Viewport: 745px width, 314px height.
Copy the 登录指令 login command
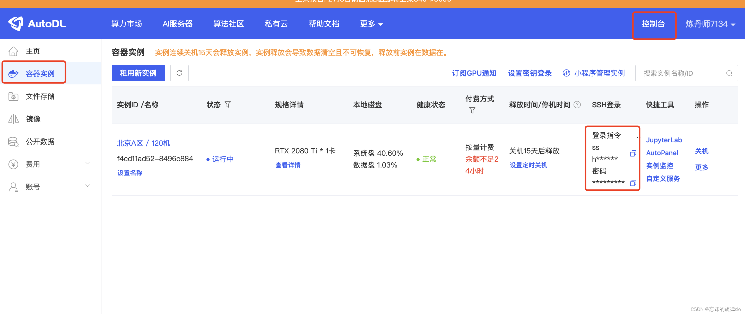(633, 154)
